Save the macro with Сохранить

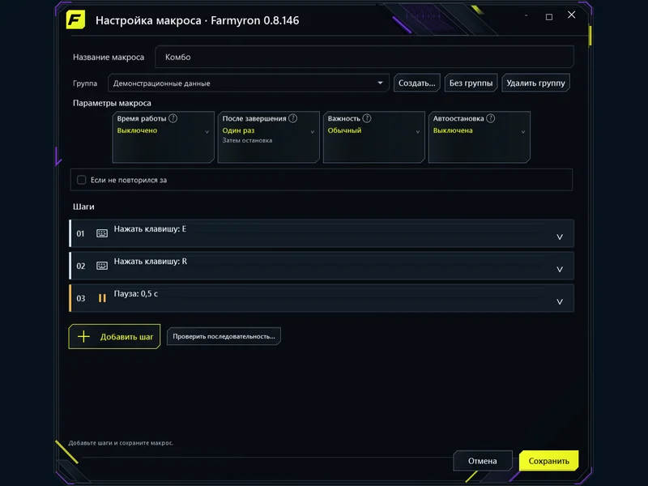[548, 461]
